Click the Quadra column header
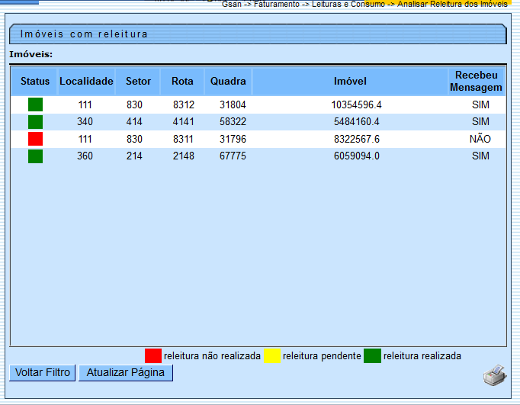This screenshot has width=520, height=405. pyautogui.click(x=228, y=82)
